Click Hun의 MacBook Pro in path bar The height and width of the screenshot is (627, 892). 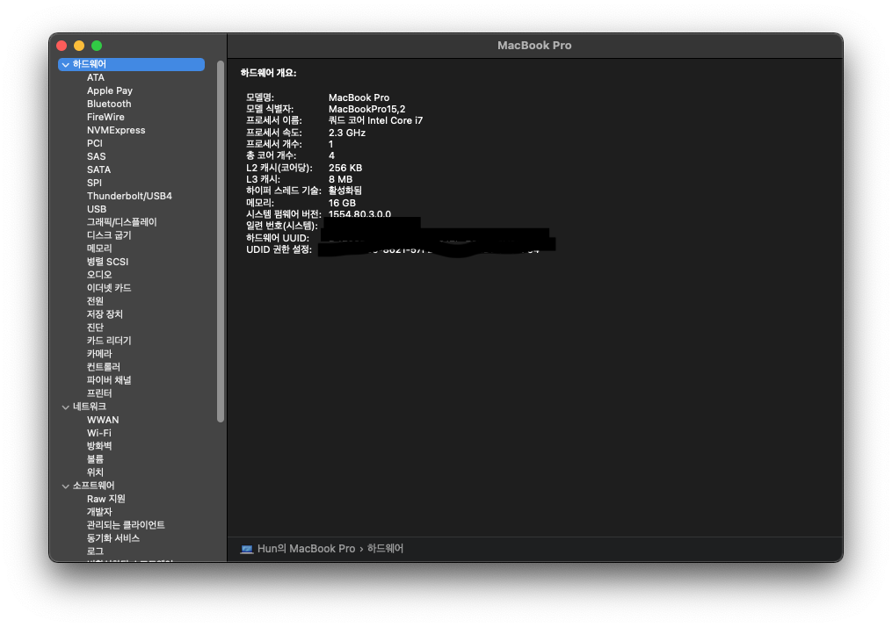(306, 549)
